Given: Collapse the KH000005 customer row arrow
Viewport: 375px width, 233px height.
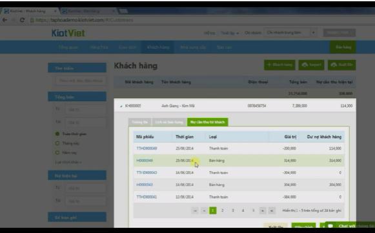Looking at the screenshot, I should tap(121, 106).
